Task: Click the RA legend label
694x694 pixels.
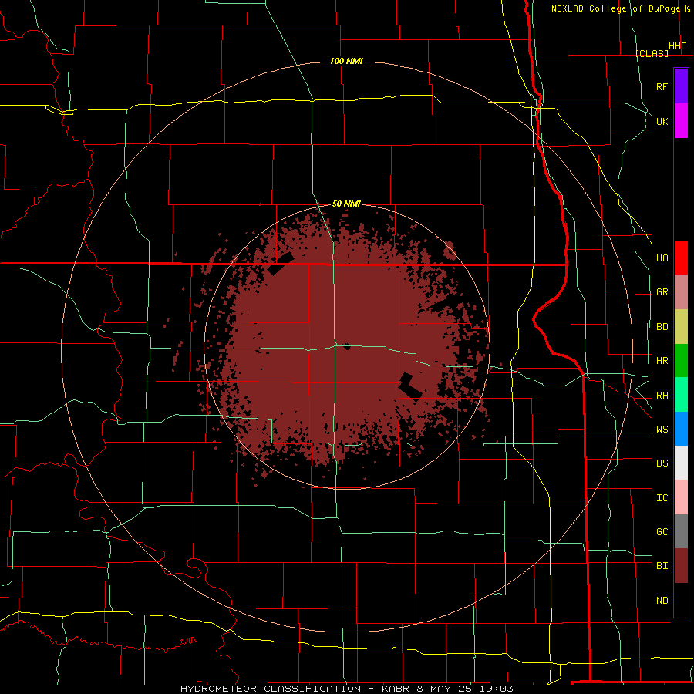Action: (662, 396)
